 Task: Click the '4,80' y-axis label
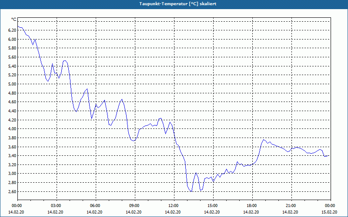point(13,93)
